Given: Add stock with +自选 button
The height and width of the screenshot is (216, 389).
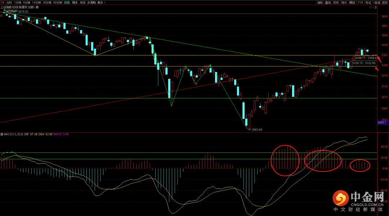Looking at the screenshot, I should point(376,3).
